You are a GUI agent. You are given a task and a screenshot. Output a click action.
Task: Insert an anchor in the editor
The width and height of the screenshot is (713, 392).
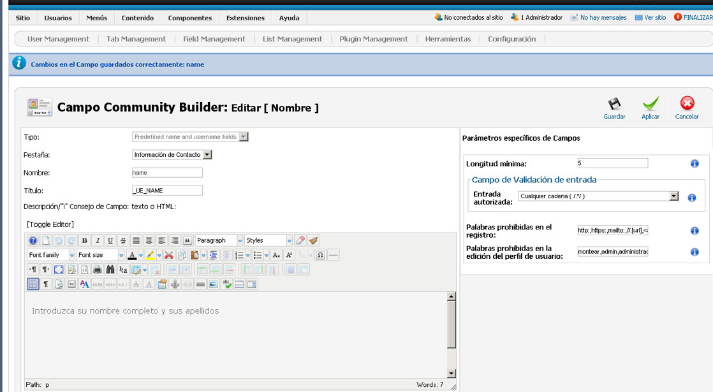175,284
